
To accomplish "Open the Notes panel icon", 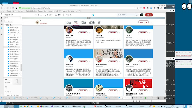I will click(x=1, y=21).
